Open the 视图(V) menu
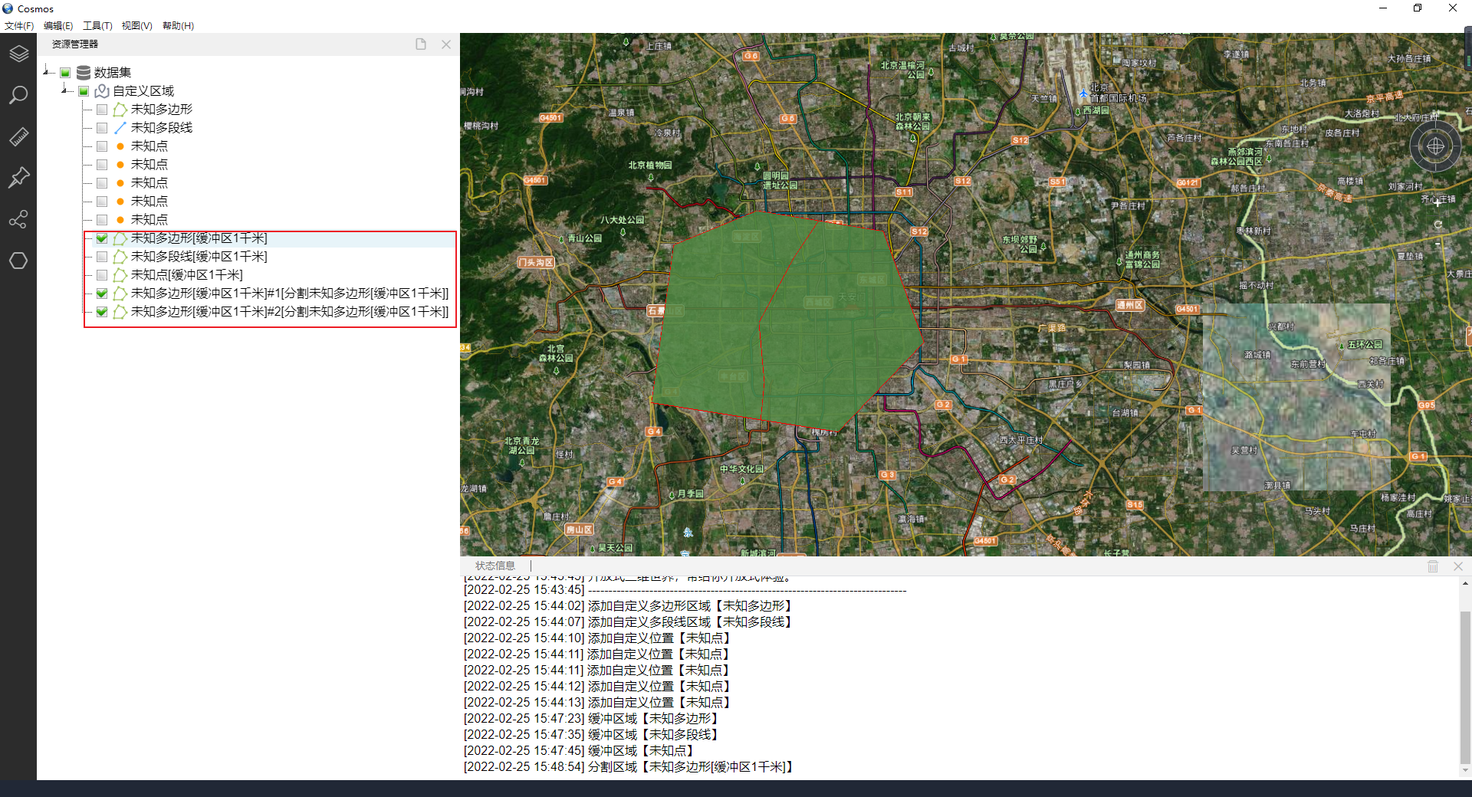1472x797 pixels. click(x=136, y=25)
